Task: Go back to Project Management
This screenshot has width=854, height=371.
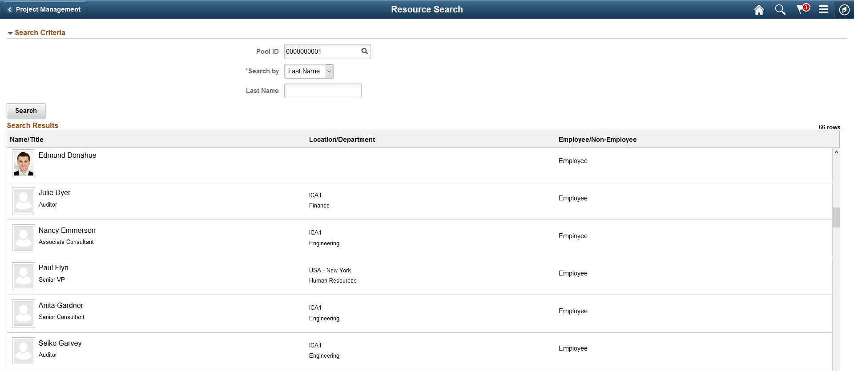Action: point(44,9)
